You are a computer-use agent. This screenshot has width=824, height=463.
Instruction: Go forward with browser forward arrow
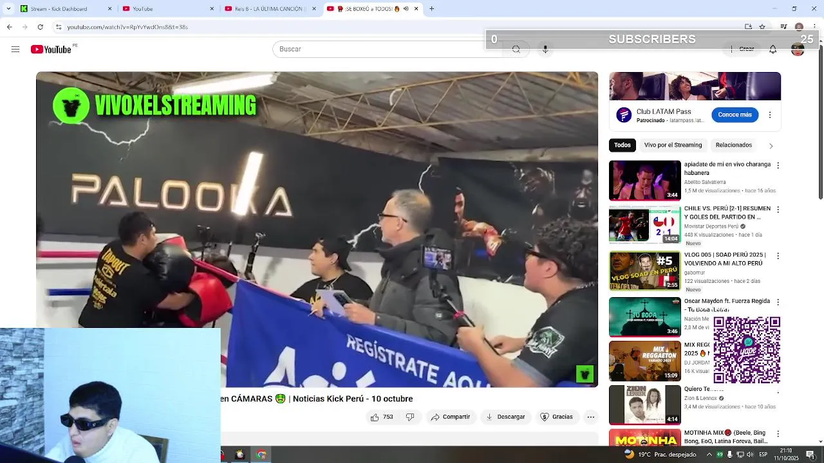pyautogui.click(x=24, y=27)
